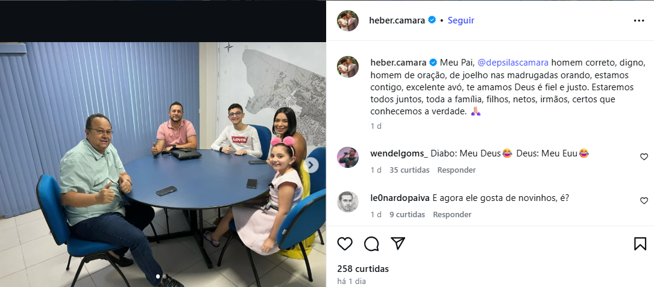
Task: Open wendelgoms_ profile avatar
Action: click(347, 158)
